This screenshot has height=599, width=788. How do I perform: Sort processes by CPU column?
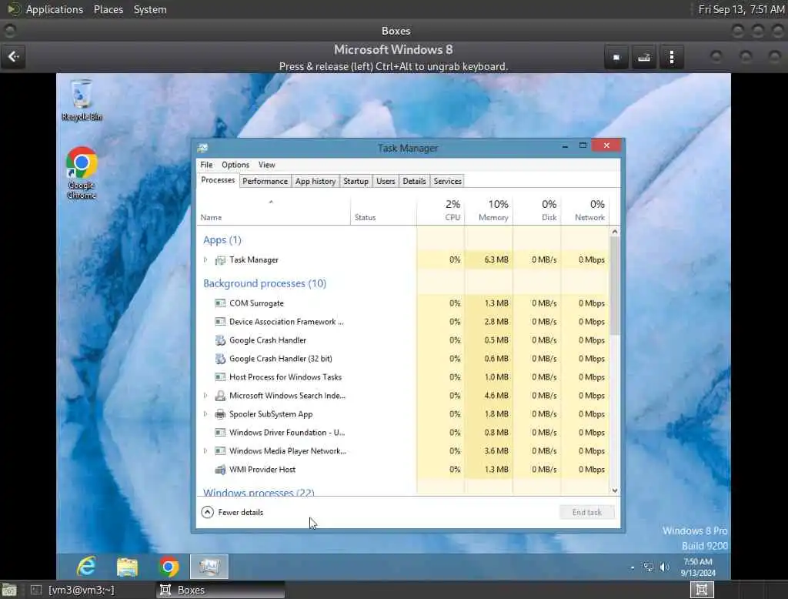click(x=441, y=211)
